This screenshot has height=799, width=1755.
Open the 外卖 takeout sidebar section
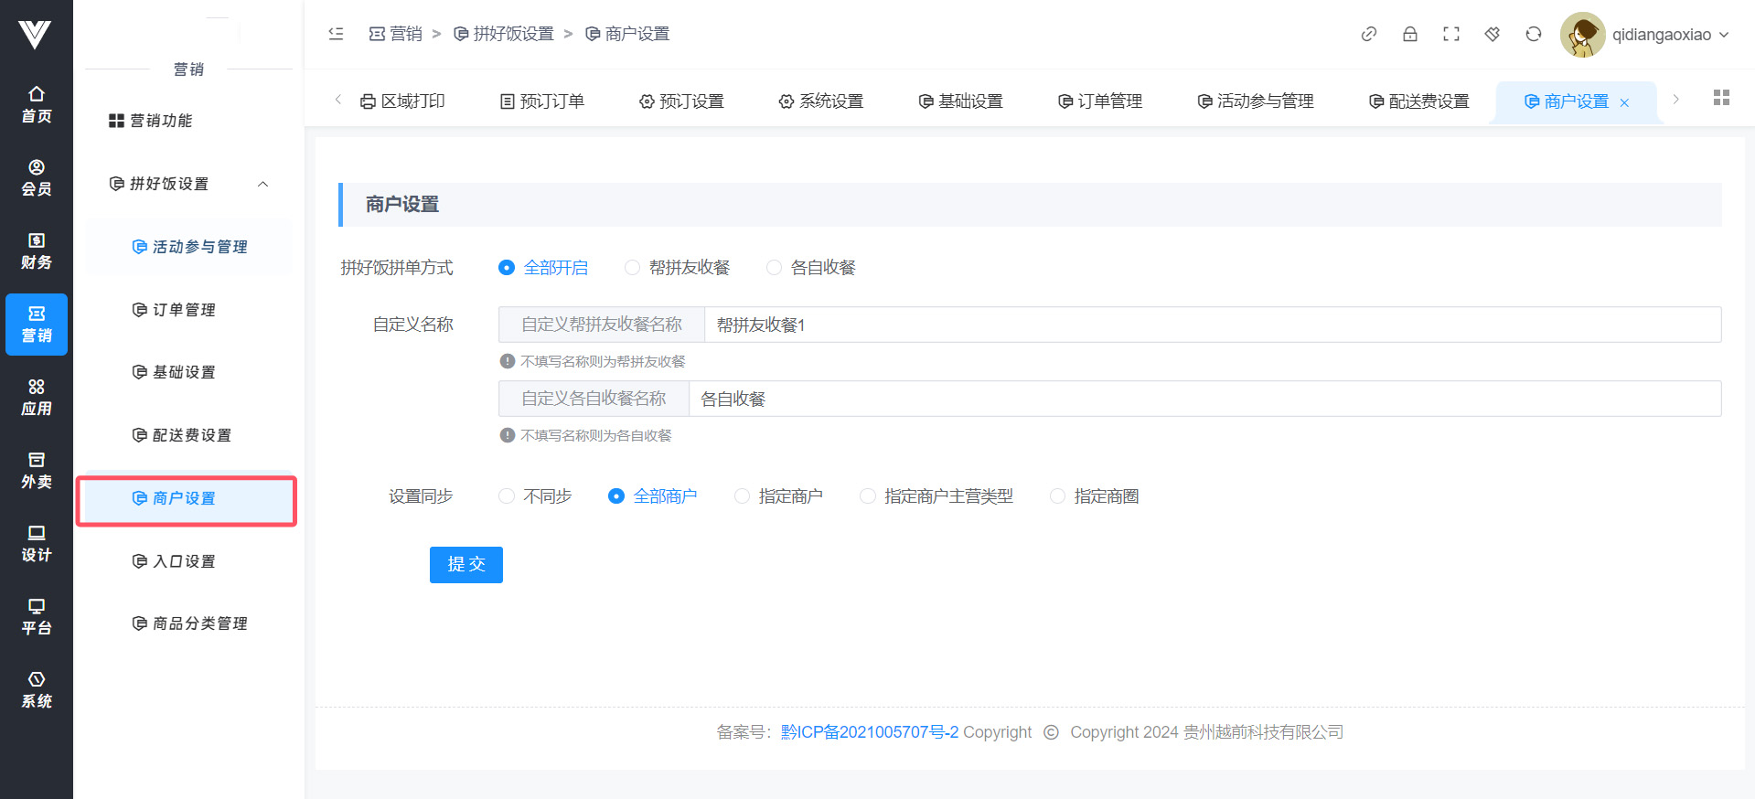37,471
